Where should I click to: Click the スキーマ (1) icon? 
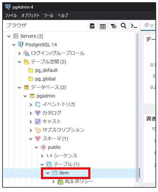[38, 139]
